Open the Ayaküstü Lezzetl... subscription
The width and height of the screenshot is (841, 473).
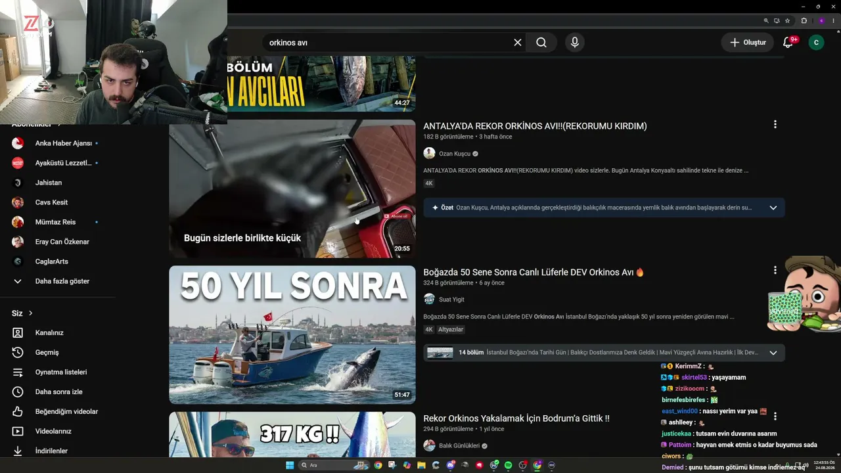point(58,163)
